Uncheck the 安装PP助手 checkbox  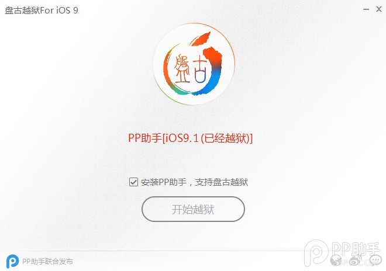click(133, 182)
